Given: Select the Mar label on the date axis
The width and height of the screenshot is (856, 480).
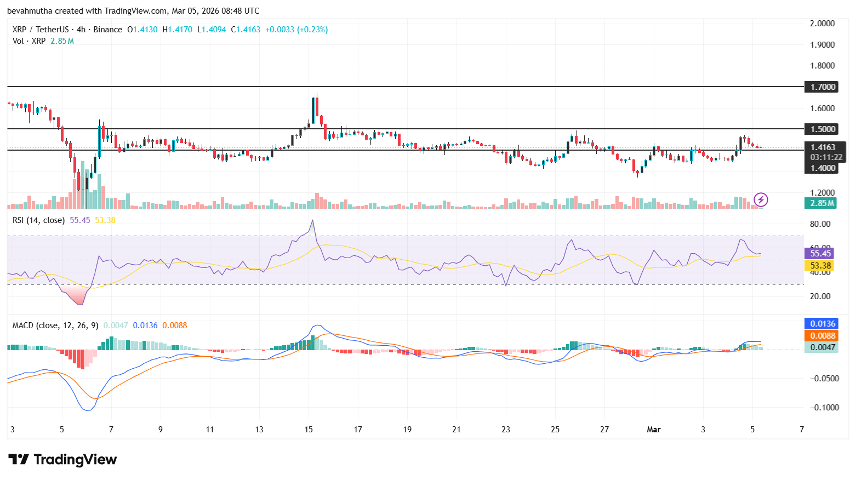Looking at the screenshot, I should (x=653, y=430).
